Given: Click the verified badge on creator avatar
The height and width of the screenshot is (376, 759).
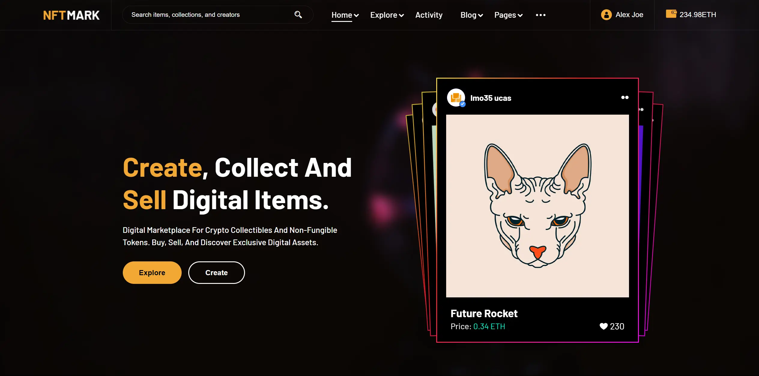Looking at the screenshot, I should (x=463, y=104).
